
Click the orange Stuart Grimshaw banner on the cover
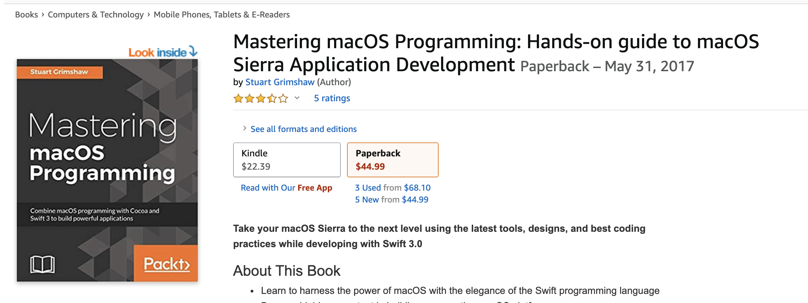(x=59, y=72)
